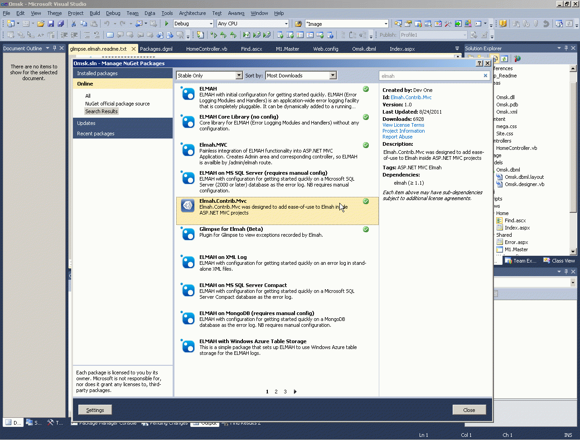Screen dimensions: 580x440
Task: Click the Comment Selection icon
Action: [87, 35]
